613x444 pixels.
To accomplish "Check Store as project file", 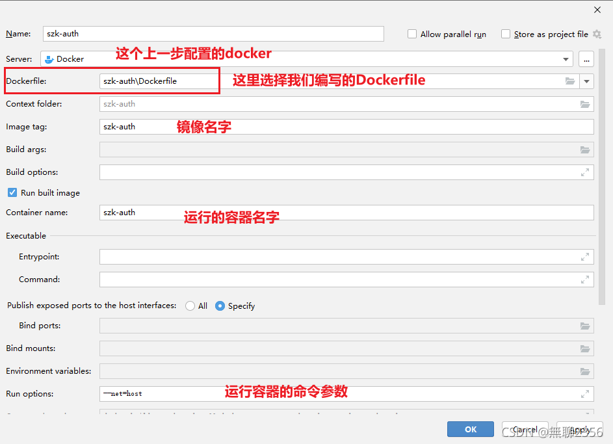I will (504, 34).
